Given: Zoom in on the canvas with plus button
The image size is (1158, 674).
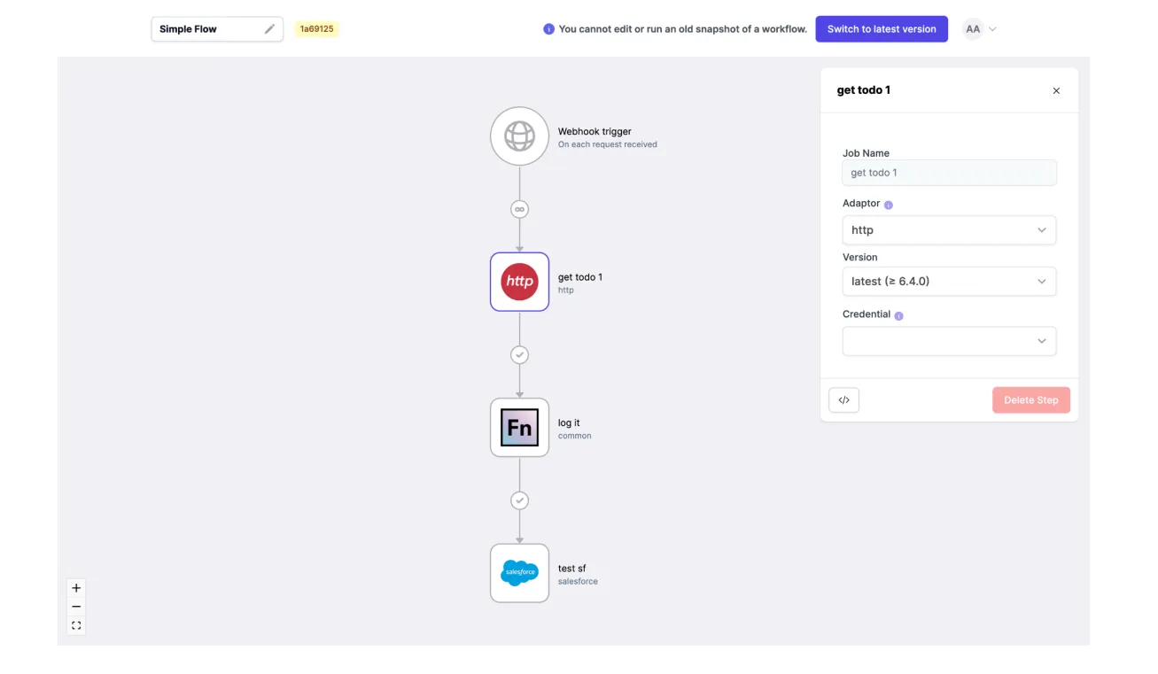Looking at the screenshot, I should pos(76,588).
